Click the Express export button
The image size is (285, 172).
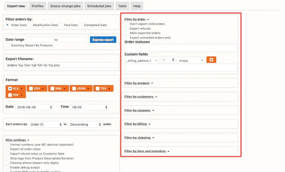(x=103, y=40)
